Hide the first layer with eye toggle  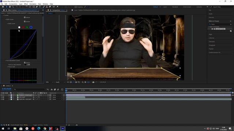1,95
